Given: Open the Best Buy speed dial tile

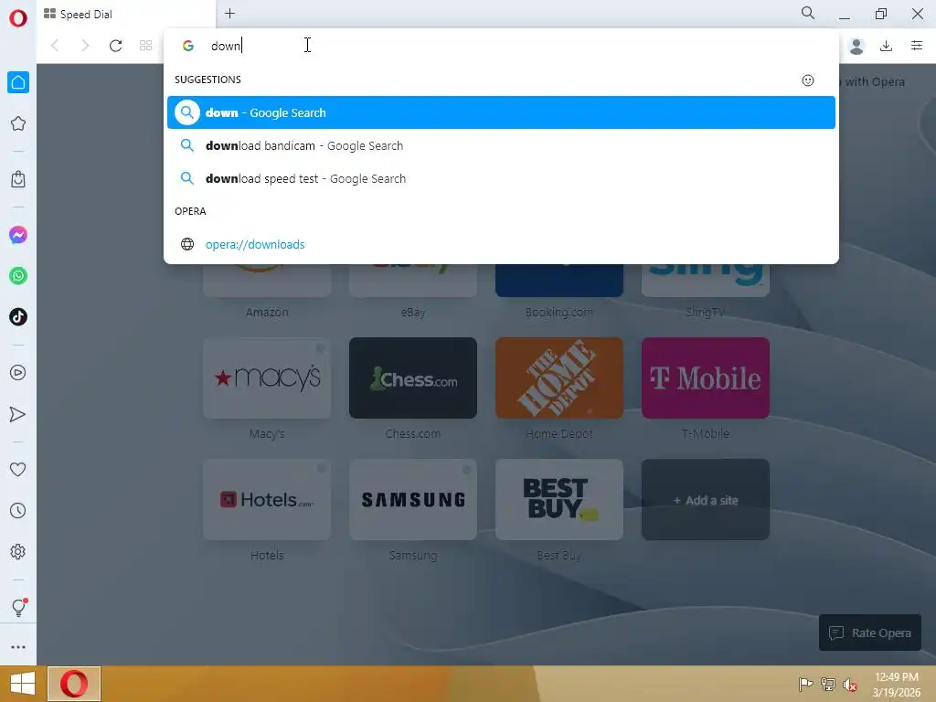Looking at the screenshot, I should (559, 500).
